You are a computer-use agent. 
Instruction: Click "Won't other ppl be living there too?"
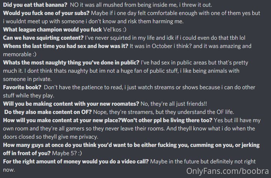pyautogui.click(x=166, y=120)
